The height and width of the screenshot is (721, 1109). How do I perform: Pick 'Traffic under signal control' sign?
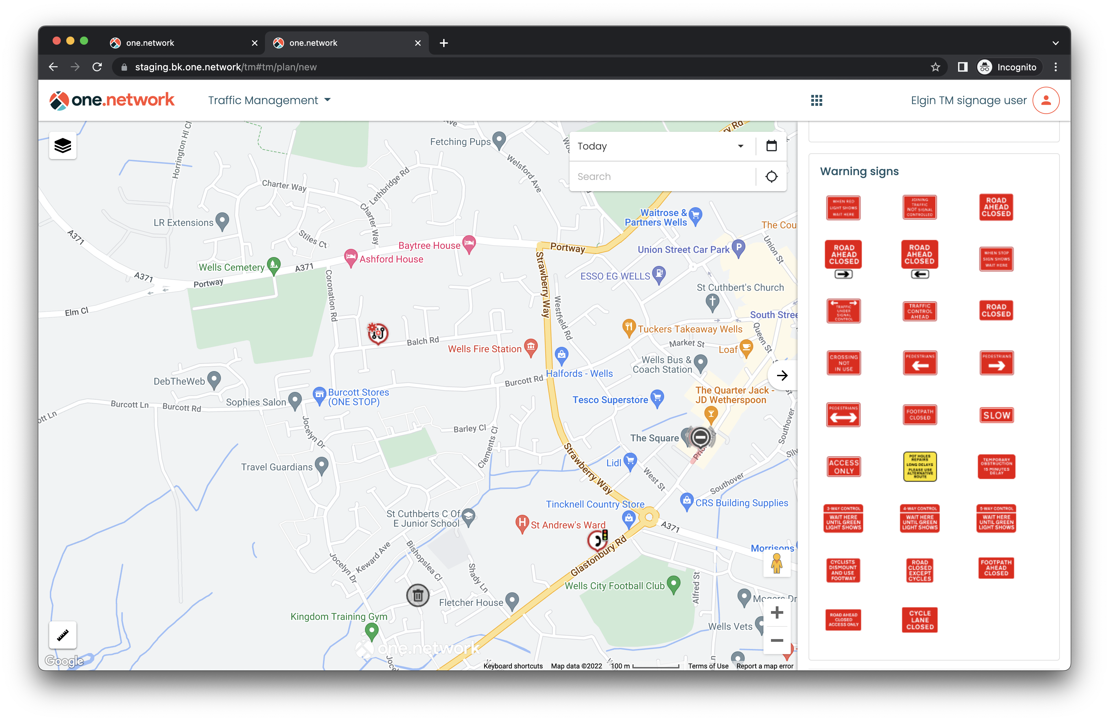coord(843,311)
